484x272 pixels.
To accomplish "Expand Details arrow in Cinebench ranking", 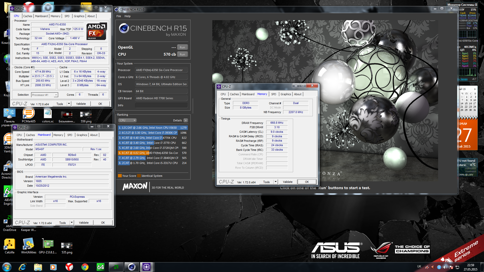I will [x=186, y=120].
